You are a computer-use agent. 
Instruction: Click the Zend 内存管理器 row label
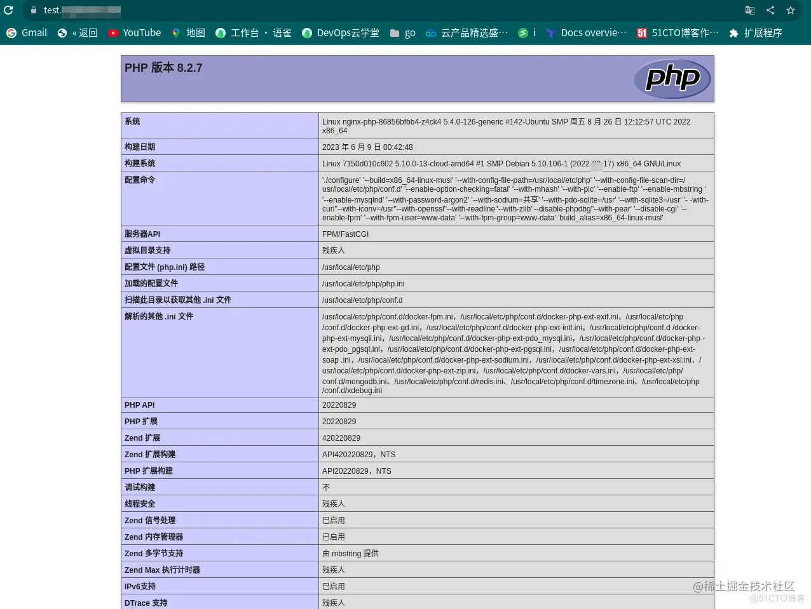pyautogui.click(x=154, y=537)
